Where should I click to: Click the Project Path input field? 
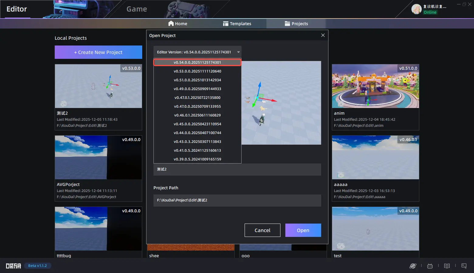click(237, 201)
